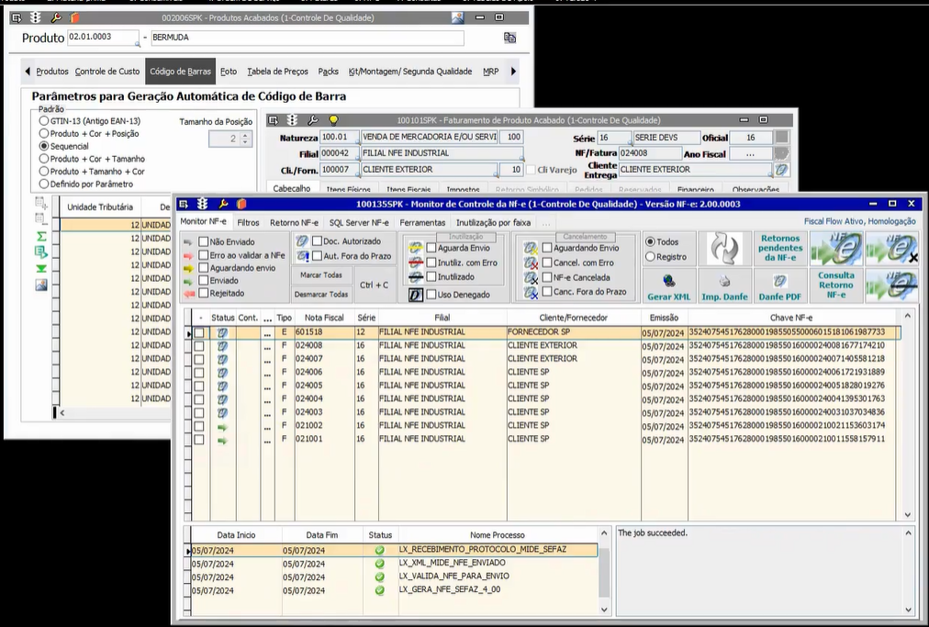The image size is (929, 627).
Task: Tick the NF-e Cancelada checkbox
Action: click(x=547, y=277)
